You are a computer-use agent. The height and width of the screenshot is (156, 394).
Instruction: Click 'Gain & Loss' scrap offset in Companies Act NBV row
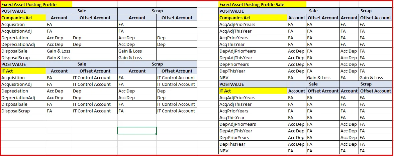click(371, 78)
